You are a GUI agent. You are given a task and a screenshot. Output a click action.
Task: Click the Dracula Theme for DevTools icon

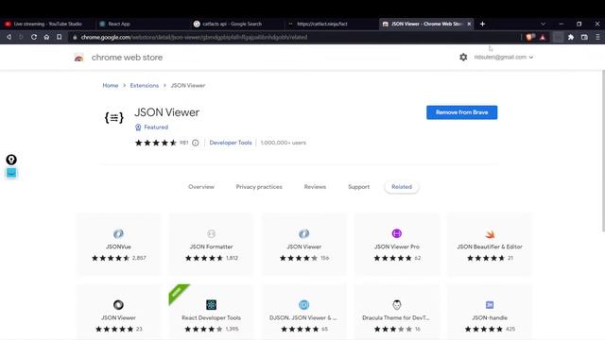pyautogui.click(x=397, y=305)
